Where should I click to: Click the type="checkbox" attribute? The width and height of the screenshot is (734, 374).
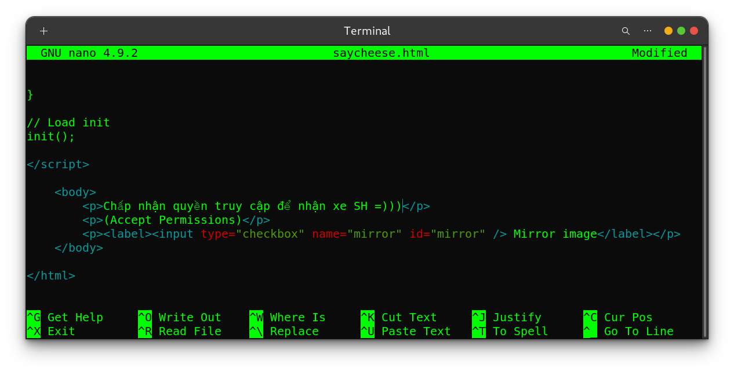click(x=253, y=234)
